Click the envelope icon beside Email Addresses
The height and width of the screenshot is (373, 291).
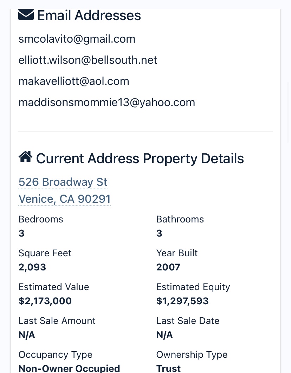[26, 14]
